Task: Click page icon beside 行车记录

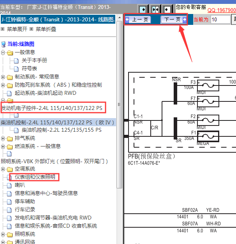Action: [x=9, y=210]
